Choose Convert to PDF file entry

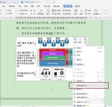[88, 102]
